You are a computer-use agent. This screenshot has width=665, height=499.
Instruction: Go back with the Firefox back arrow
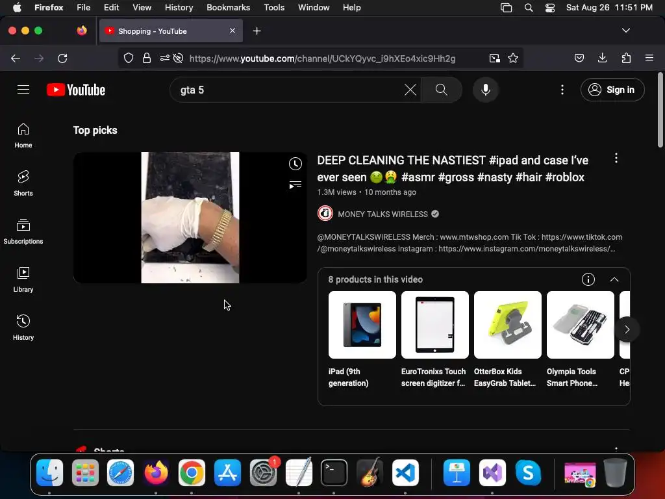(x=16, y=58)
